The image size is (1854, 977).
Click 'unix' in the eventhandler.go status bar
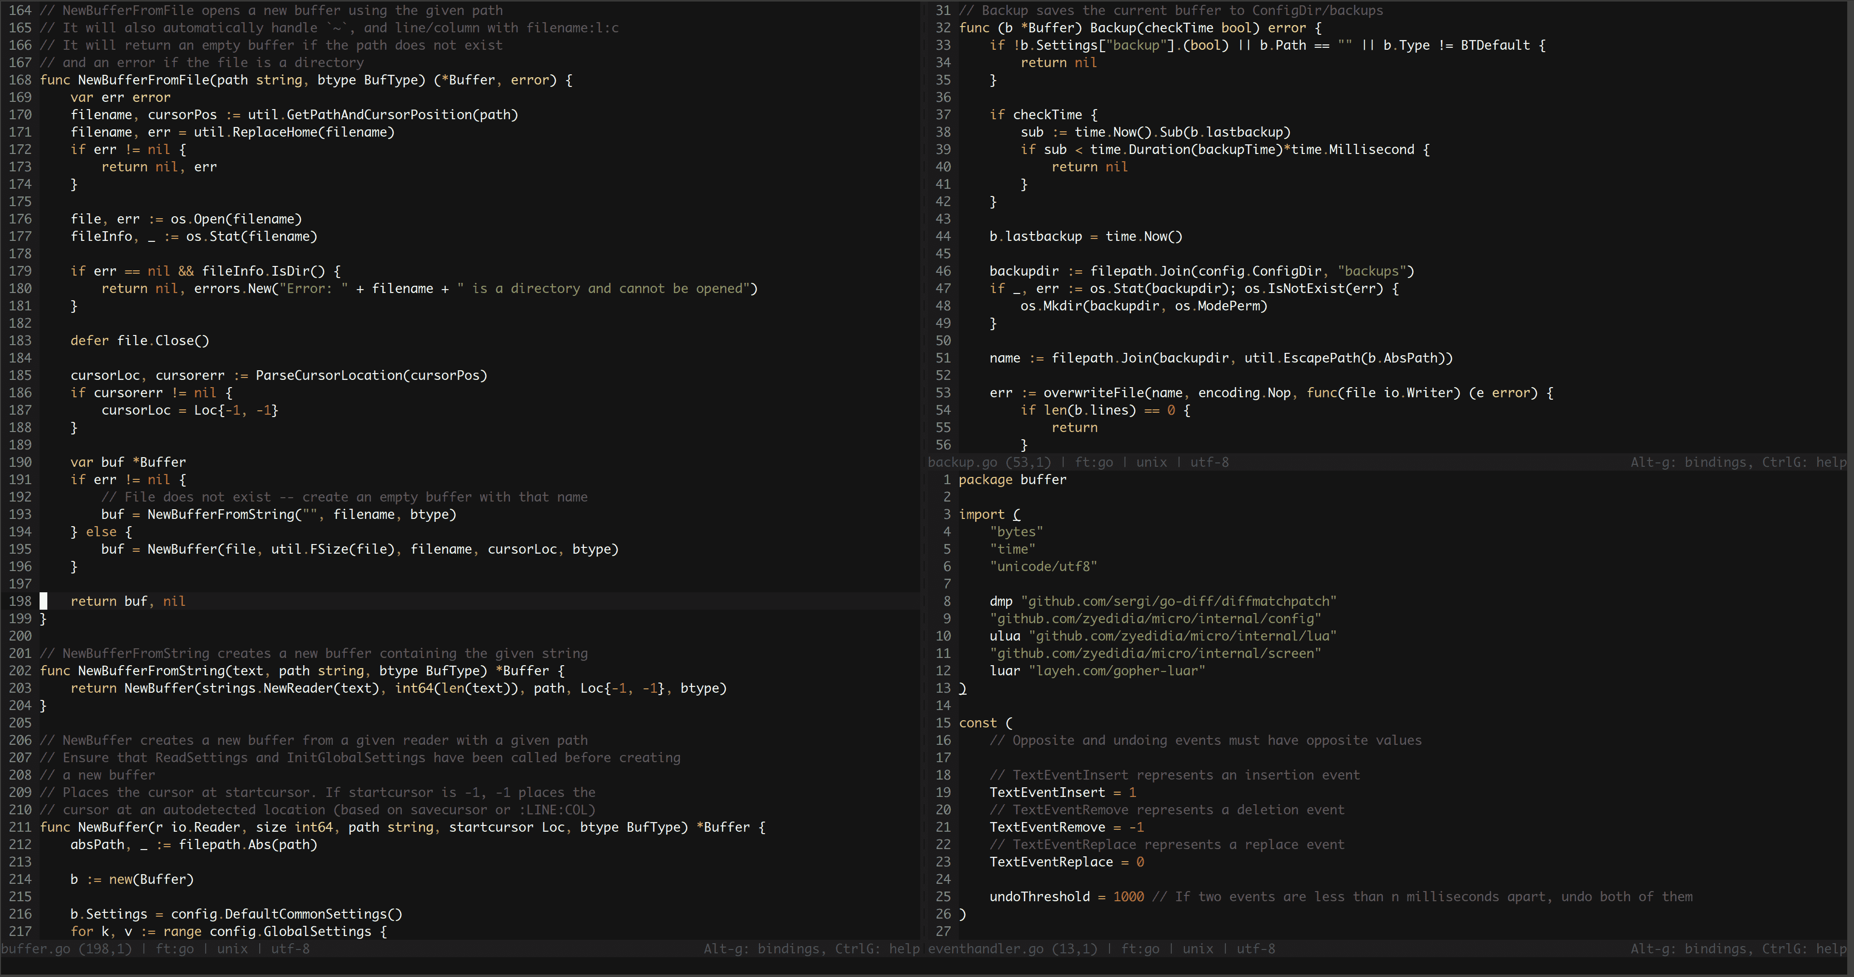tap(1197, 949)
